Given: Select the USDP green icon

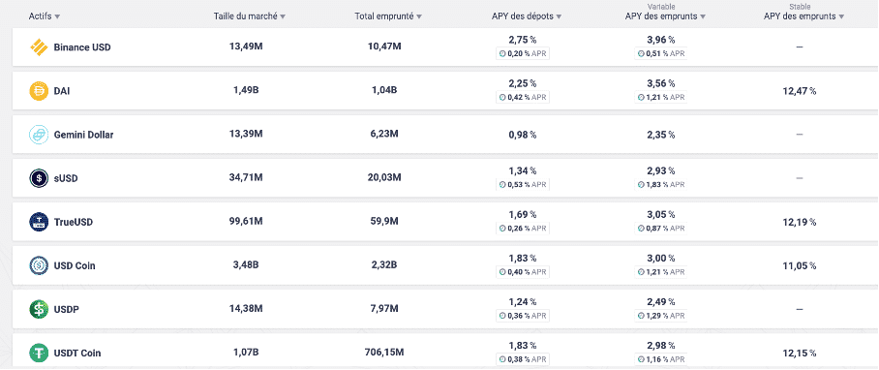Looking at the screenshot, I should [39, 309].
